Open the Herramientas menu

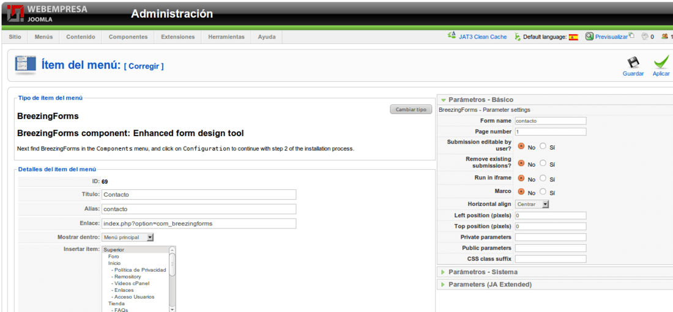pyautogui.click(x=226, y=37)
